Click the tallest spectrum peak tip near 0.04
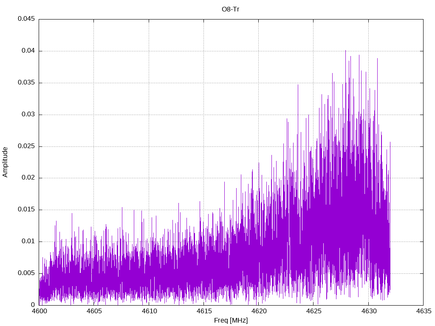Screen dimensions: 435x326 [345, 51]
